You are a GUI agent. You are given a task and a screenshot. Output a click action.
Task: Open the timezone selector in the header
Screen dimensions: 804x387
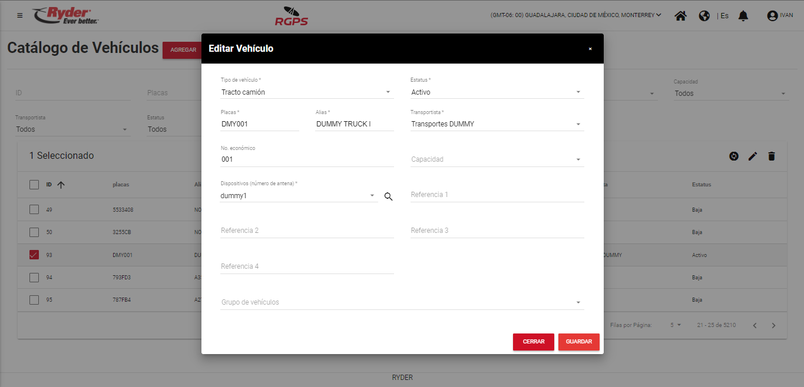(575, 15)
